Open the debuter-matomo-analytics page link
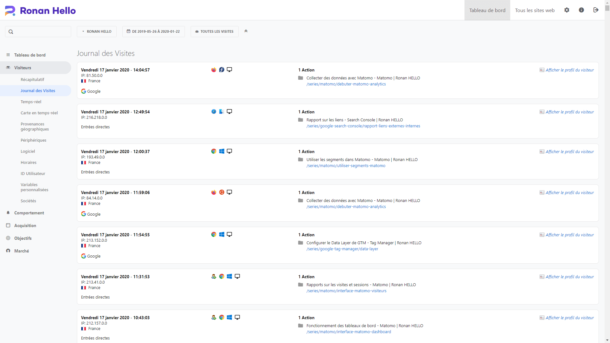610x343 pixels. click(x=346, y=84)
